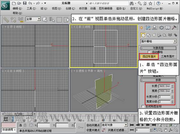Adjust the 宽度分段 spinner arrows
Image resolution: width=180 pixels, height=134 pixels.
tap(172, 102)
